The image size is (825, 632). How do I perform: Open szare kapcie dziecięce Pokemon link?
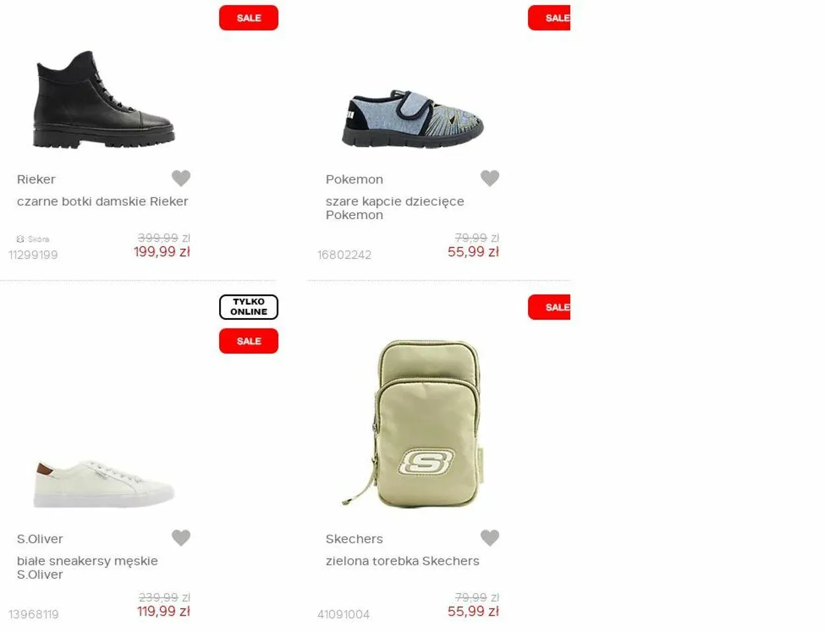(395, 208)
